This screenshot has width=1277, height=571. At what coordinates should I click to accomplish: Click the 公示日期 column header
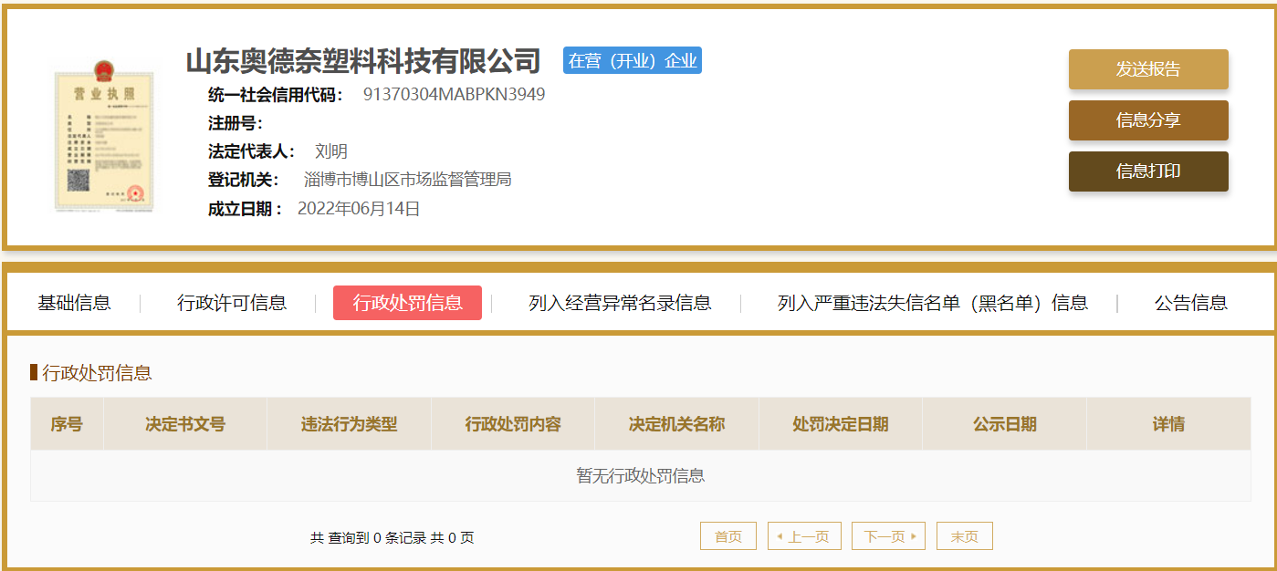1004,424
